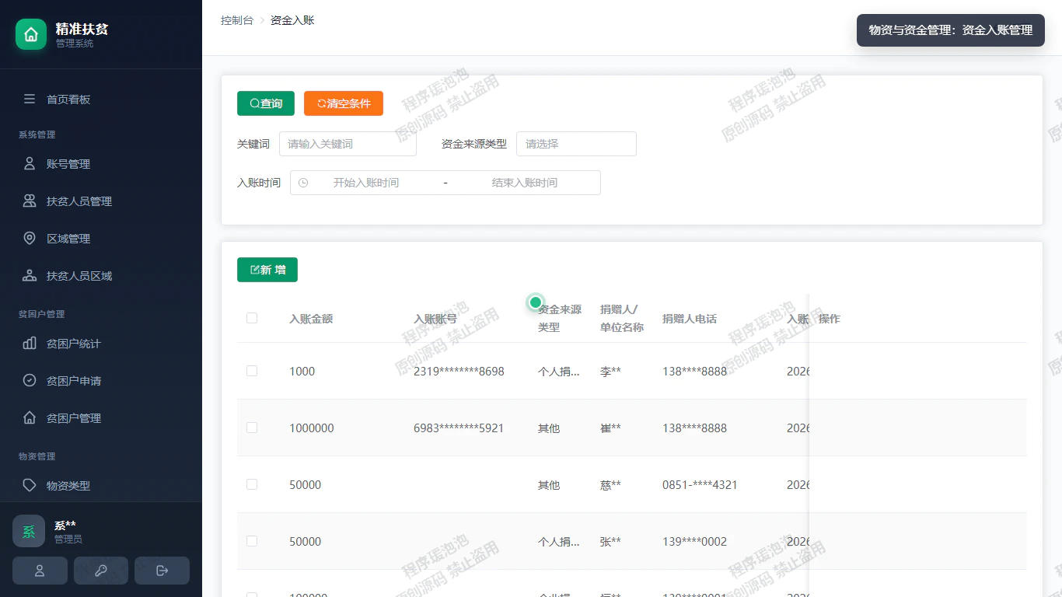The height and width of the screenshot is (597, 1062).
Task: Click the 扶贫人员区域 group icon
Action: click(x=30, y=276)
